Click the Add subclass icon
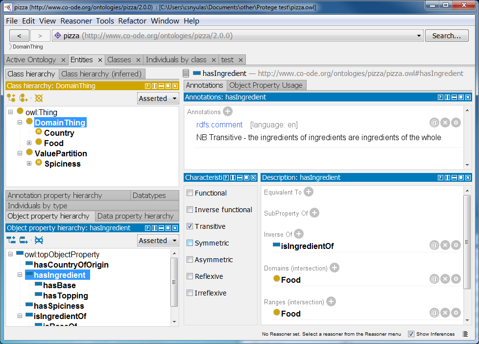 11,98
